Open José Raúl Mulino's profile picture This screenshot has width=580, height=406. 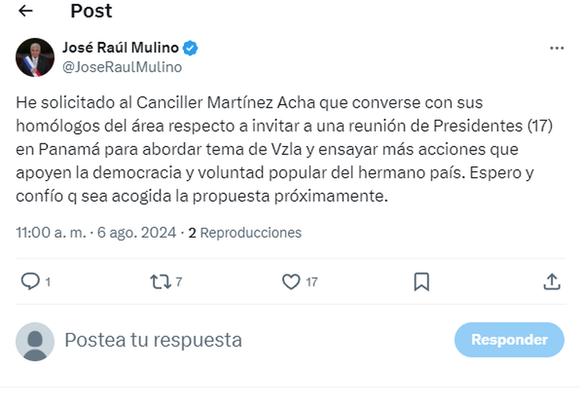click(35, 57)
